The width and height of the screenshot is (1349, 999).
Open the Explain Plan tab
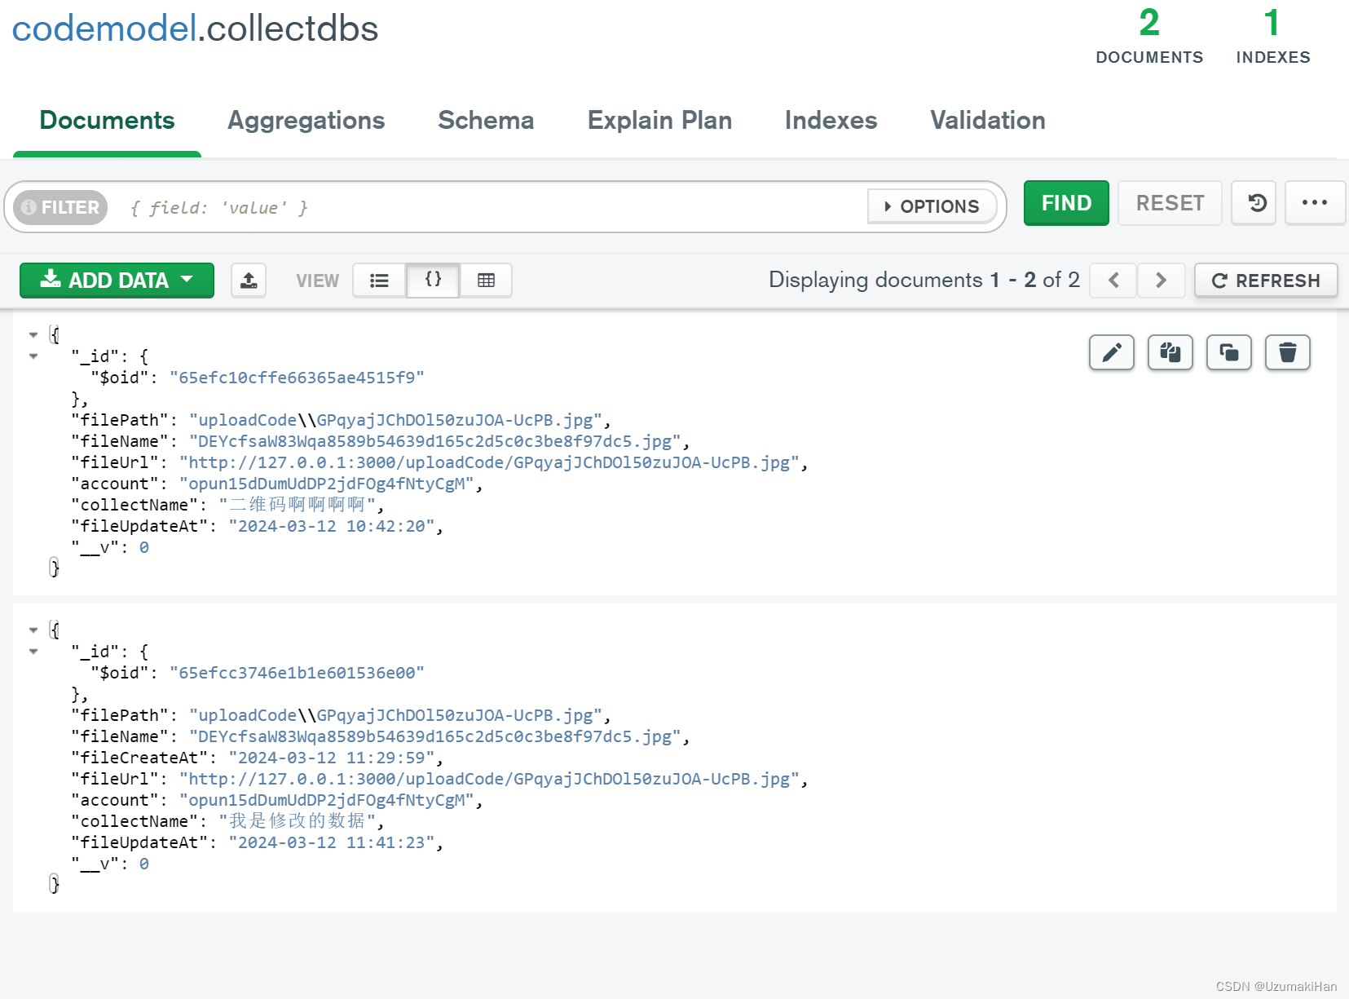pos(659,121)
